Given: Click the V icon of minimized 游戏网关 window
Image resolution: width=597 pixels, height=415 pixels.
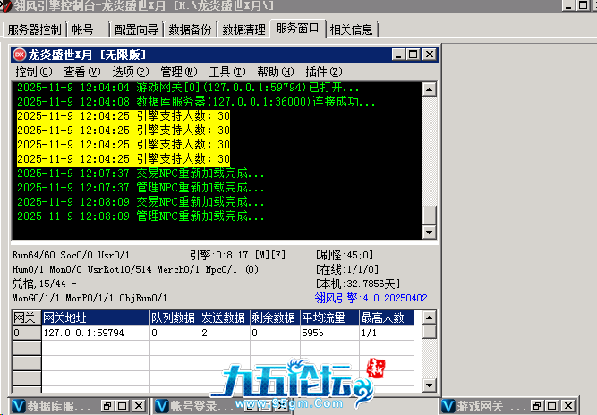Looking at the screenshot, I should [448, 406].
